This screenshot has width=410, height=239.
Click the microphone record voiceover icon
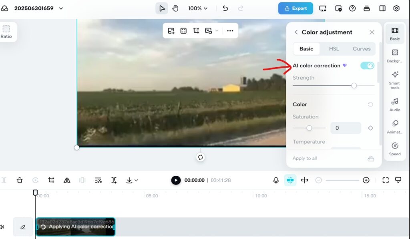click(276, 180)
